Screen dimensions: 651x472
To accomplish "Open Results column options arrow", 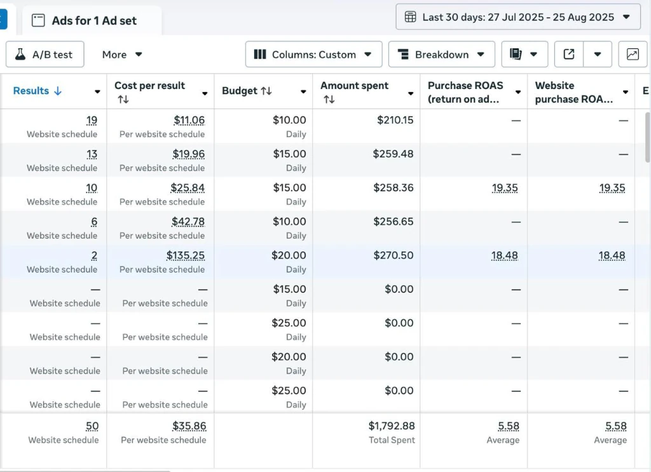I will [97, 91].
